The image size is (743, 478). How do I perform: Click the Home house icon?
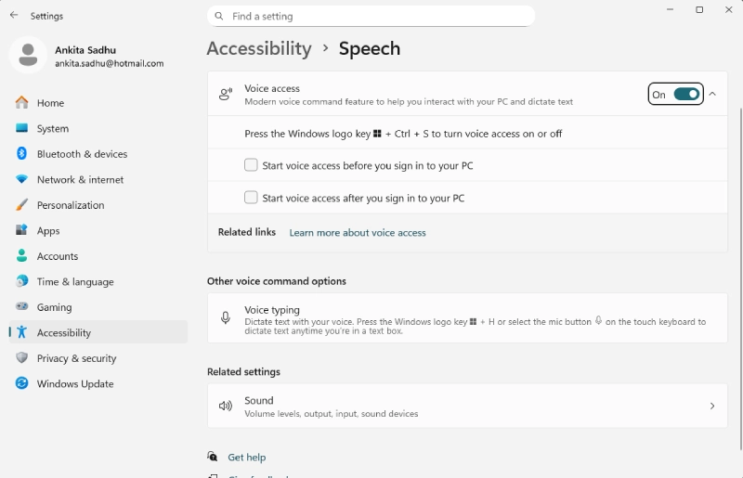21,102
